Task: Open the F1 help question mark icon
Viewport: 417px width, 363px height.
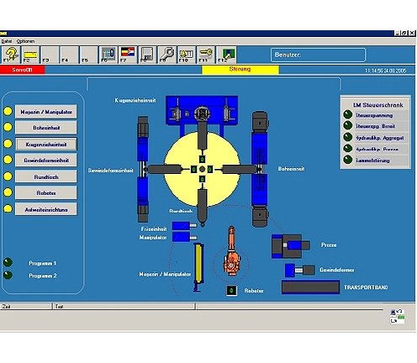Action: [11, 55]
